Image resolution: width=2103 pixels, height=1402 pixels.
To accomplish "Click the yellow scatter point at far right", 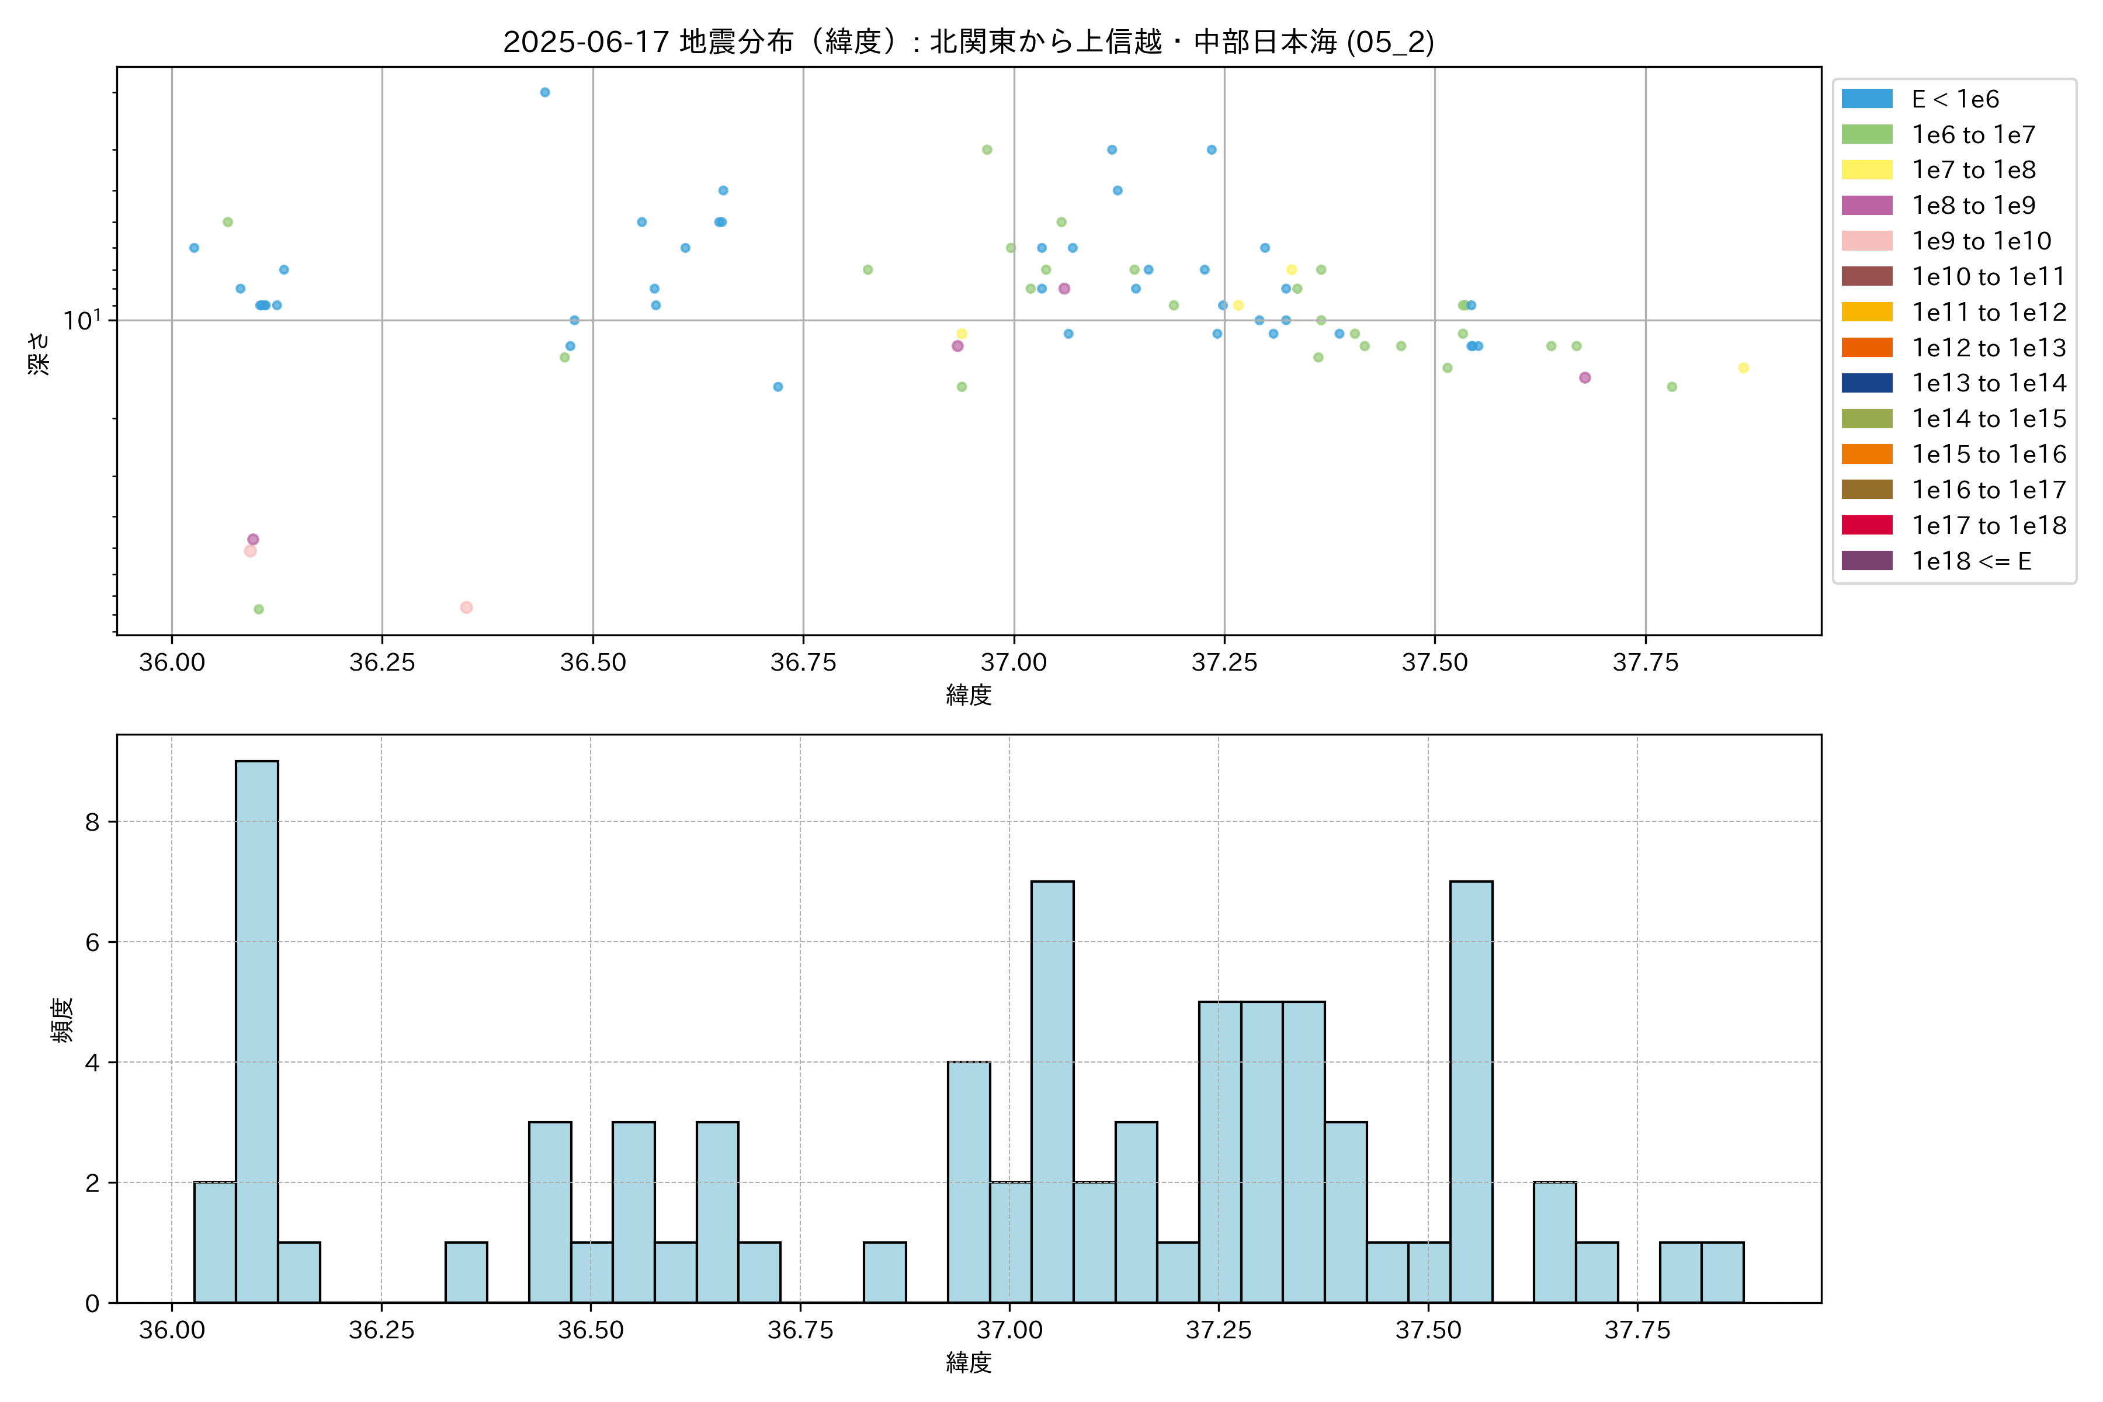I will pyautogui.click(x=1743, y=369).
